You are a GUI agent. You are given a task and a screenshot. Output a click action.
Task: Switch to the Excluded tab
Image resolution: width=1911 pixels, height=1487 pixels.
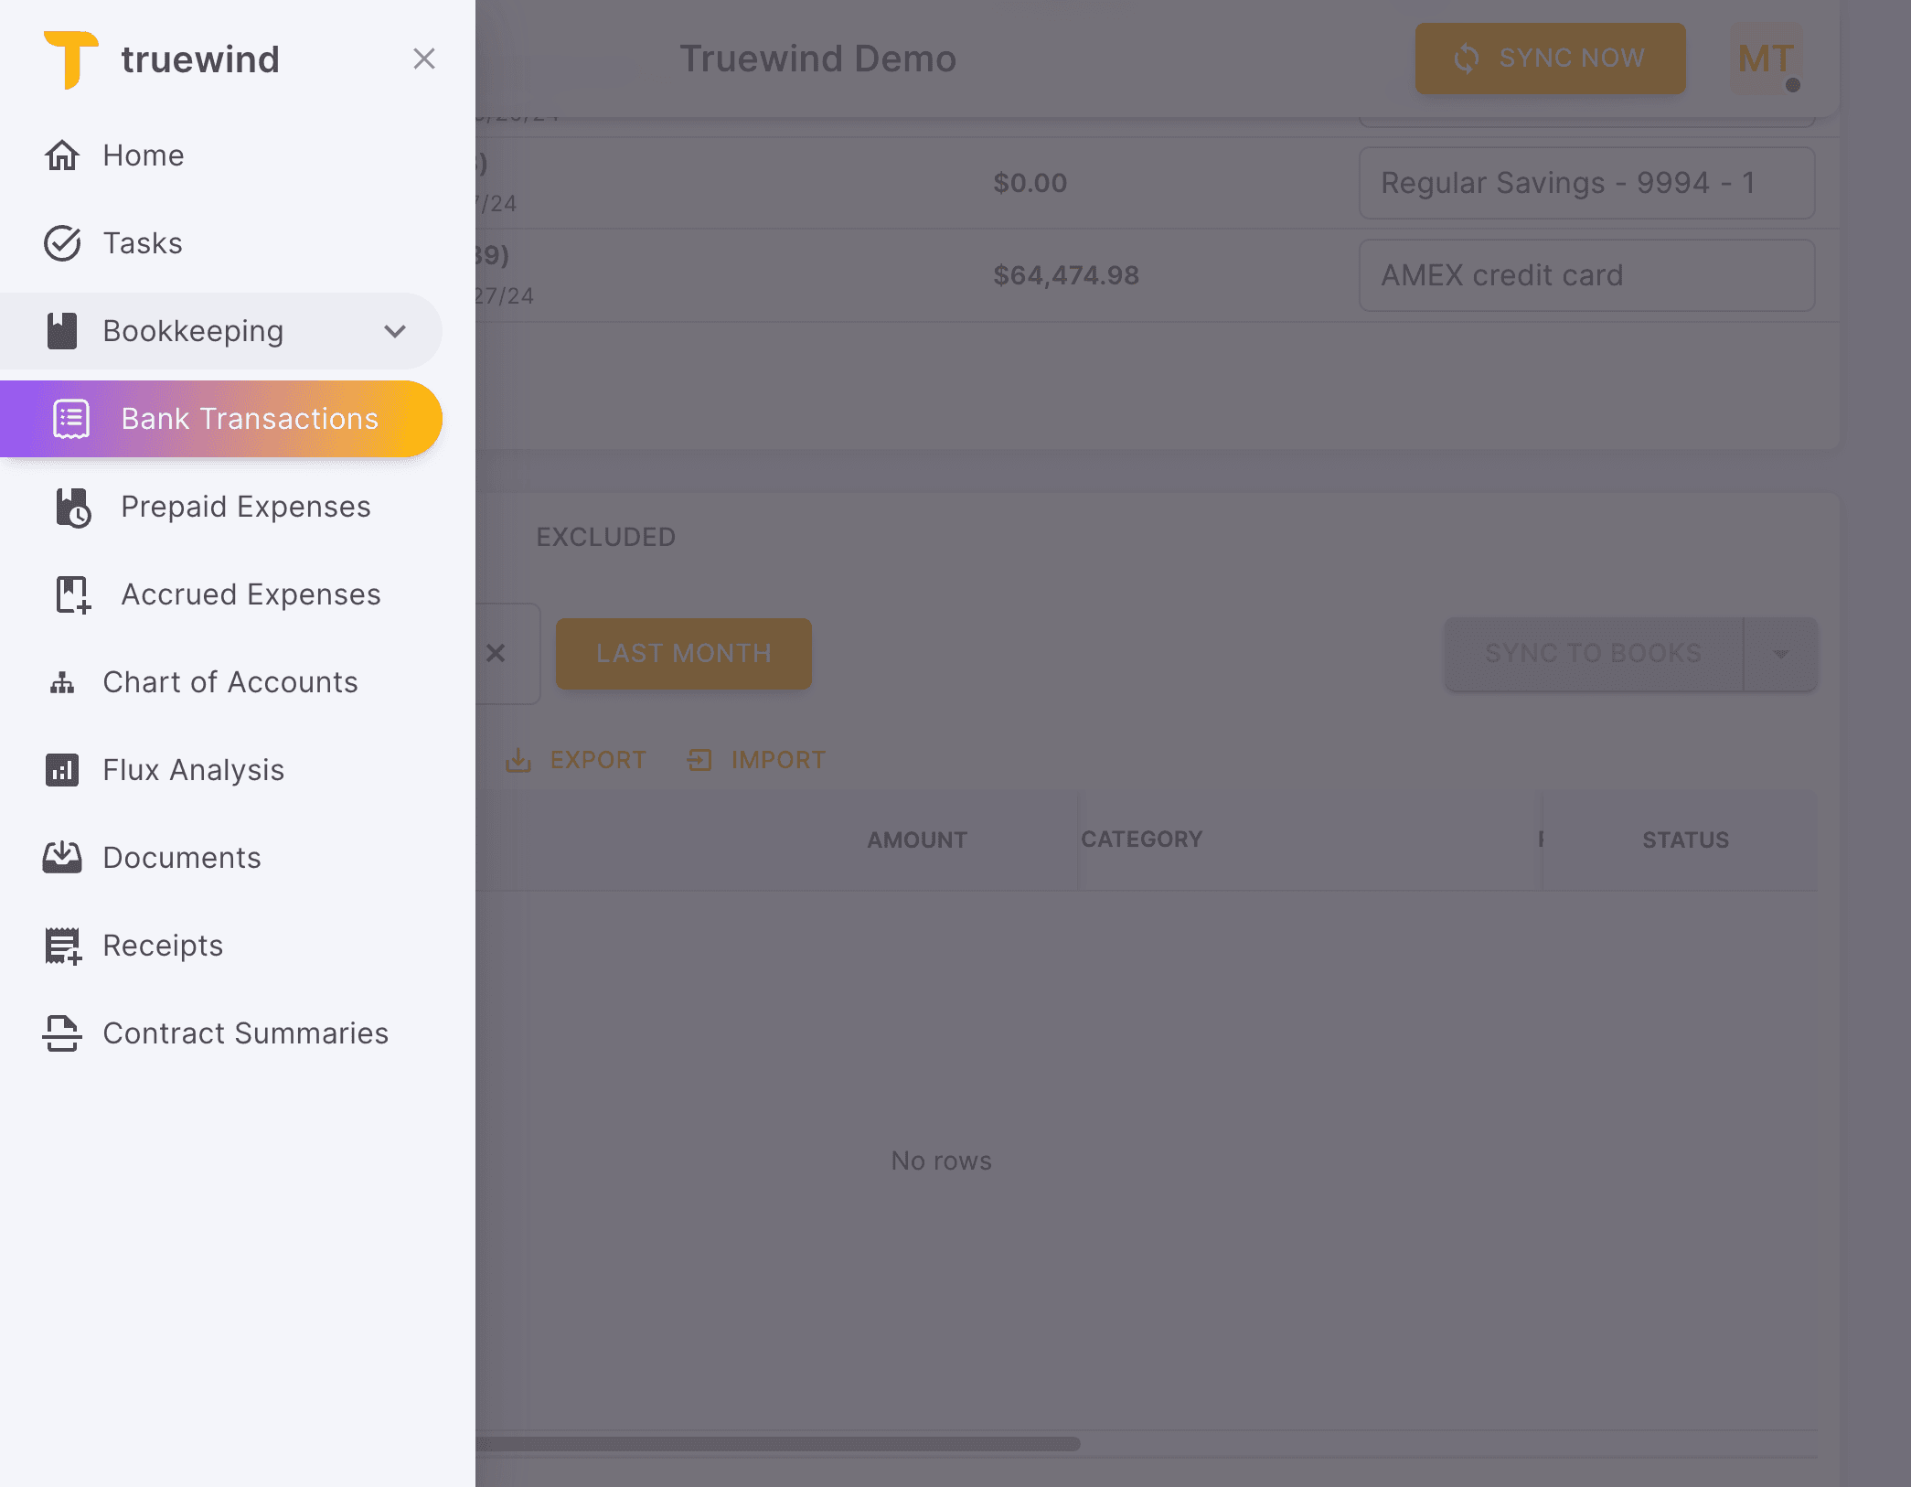606,537
